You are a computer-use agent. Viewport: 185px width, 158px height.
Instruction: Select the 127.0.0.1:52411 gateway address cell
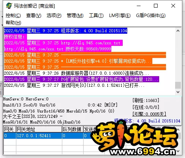[39, 136]
